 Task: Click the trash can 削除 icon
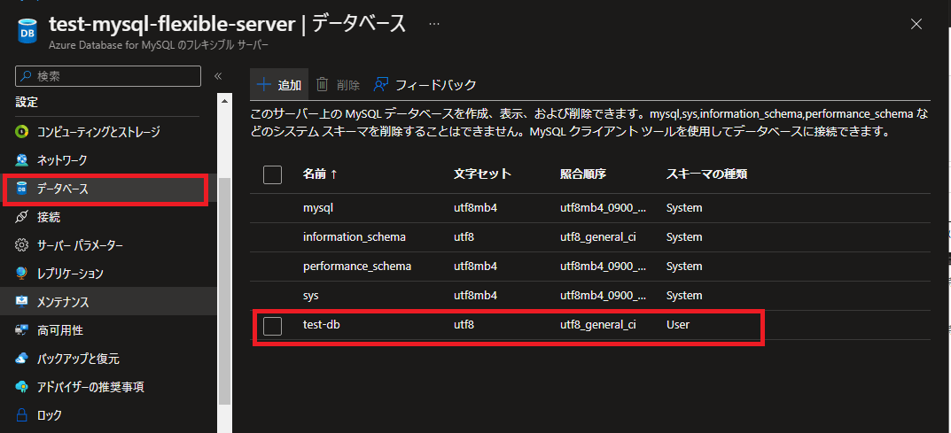point(323,85)
